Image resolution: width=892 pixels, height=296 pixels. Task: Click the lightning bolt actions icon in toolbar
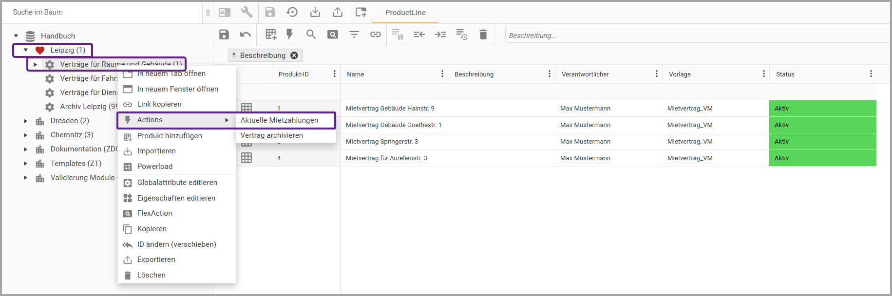pos(290,35)
